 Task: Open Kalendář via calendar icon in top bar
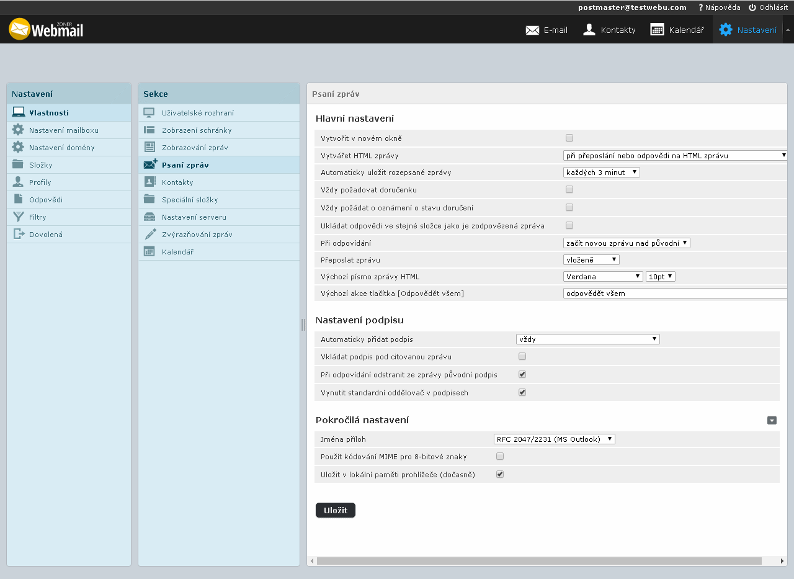point(657,30)
